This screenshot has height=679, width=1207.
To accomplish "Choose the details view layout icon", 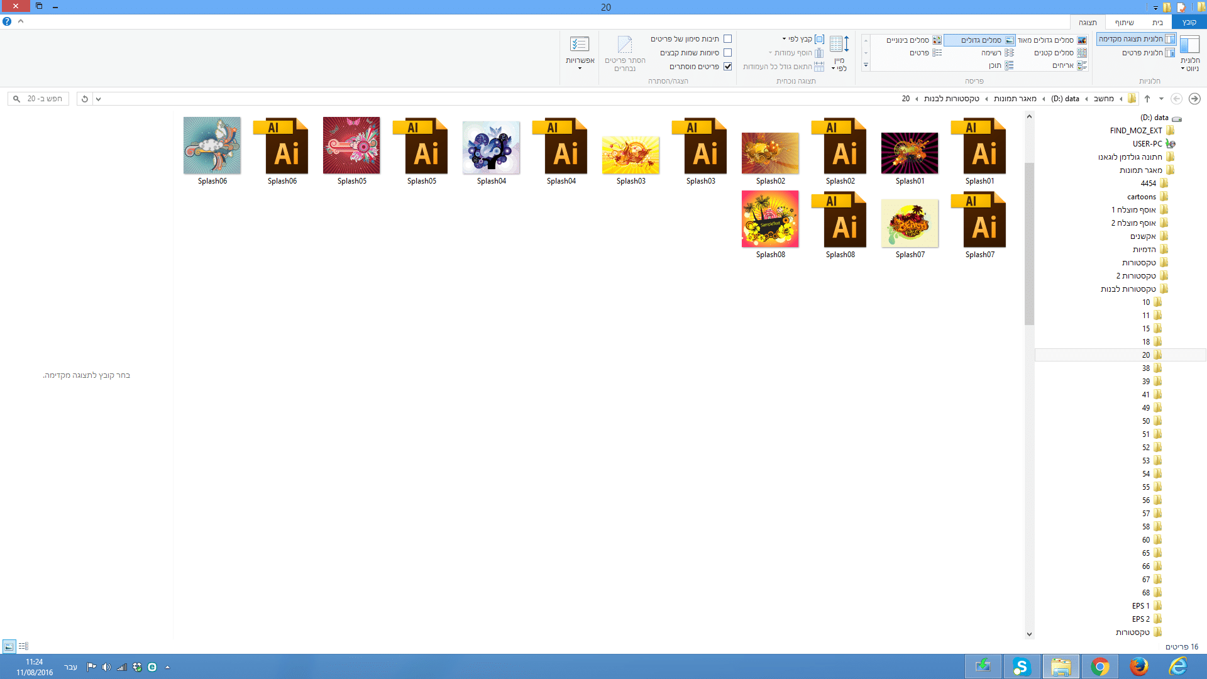I will coord(925,53).
